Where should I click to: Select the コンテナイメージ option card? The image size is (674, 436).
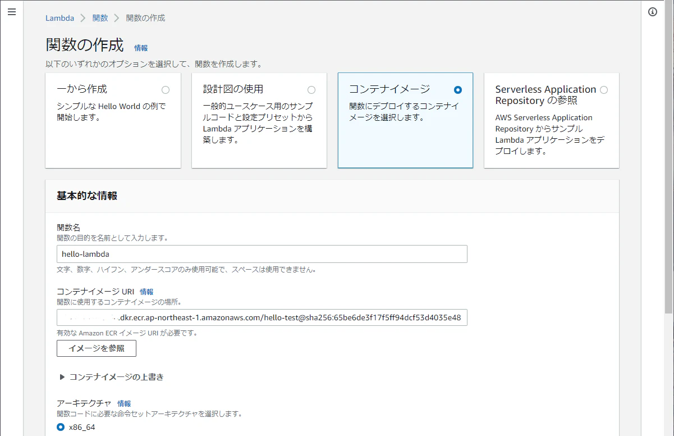point(405,120)
